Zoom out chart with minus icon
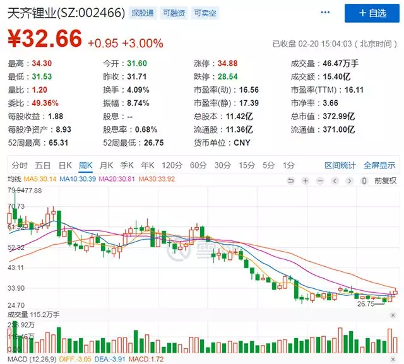Viewport: 404px width, 364px height. 320,181
